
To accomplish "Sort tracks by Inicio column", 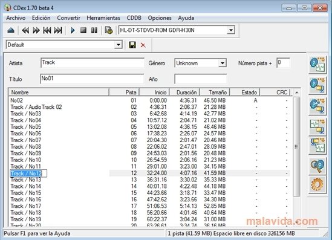I will [154, 92].
